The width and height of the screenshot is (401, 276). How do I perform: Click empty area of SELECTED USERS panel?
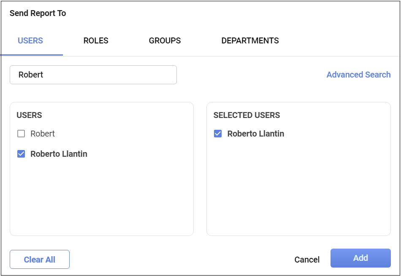pos(298,190)
